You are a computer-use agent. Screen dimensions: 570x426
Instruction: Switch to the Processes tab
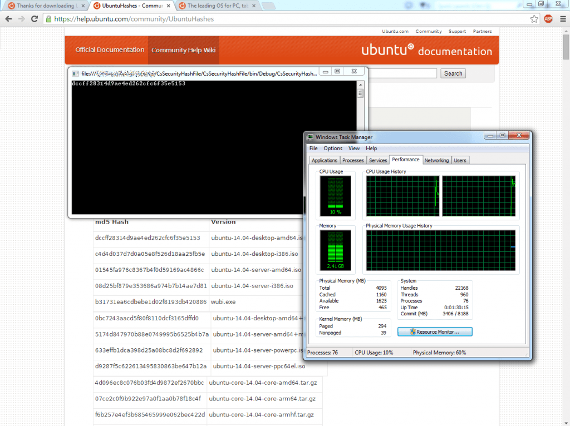[353, 160]
